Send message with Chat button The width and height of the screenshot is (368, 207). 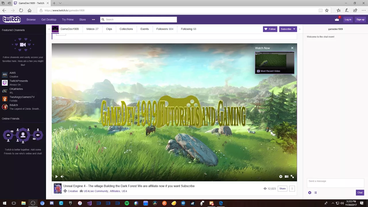[360, 193]
